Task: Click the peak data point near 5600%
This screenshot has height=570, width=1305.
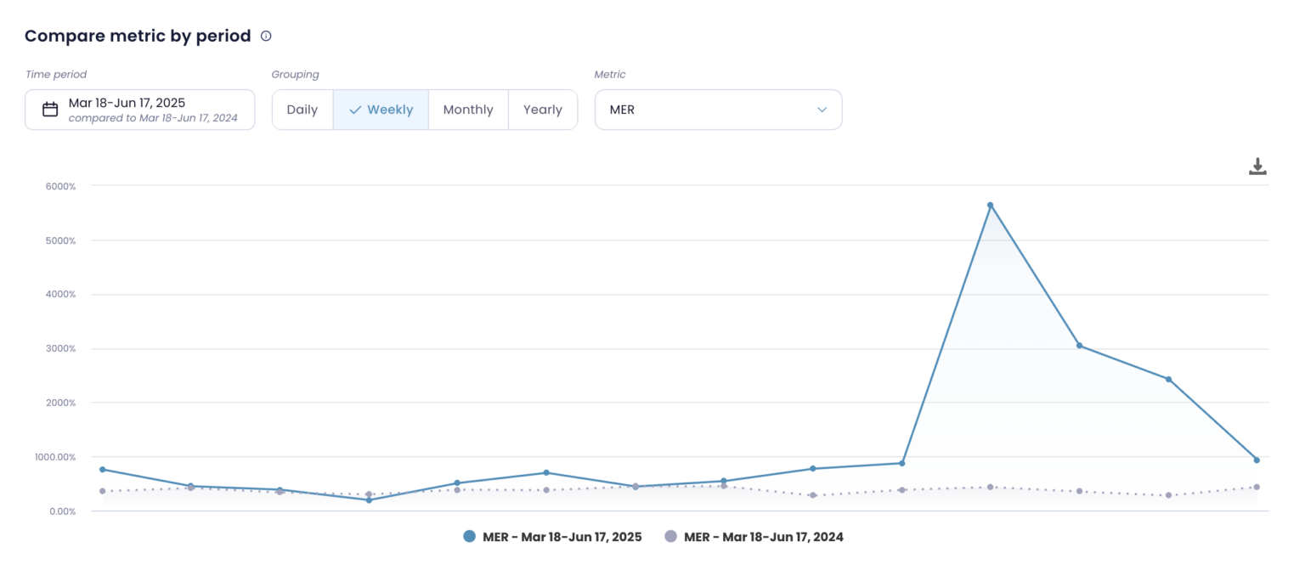Action: (x=991, y=205)
